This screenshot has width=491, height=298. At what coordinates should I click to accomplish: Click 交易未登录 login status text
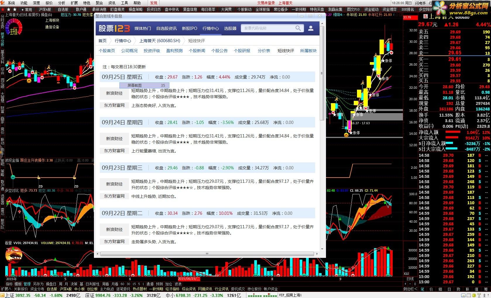pos(266,3)
